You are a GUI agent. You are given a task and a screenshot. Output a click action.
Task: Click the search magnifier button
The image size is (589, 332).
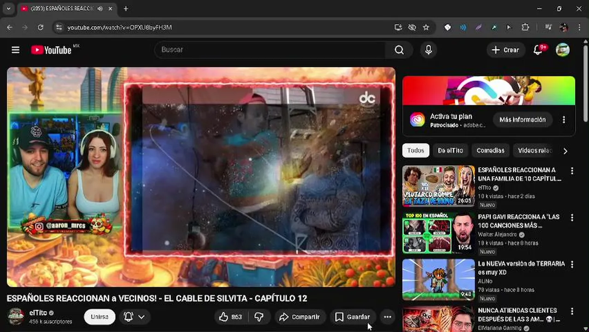point(399,50)
